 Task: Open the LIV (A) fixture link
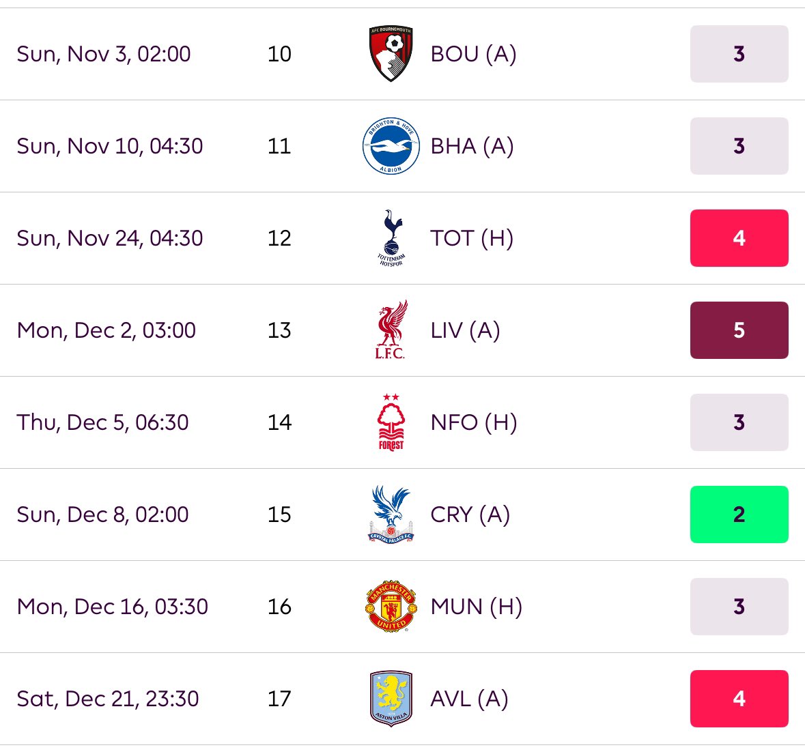465,330
